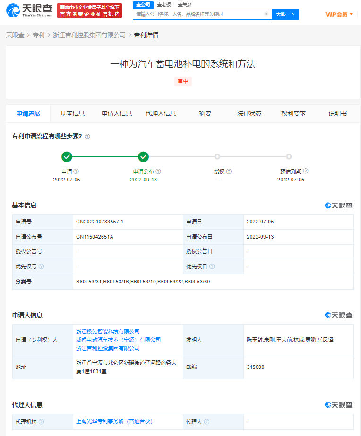The image size is (361, 436).
Task: Click the grey circle marker for 预估到期 step
Action: 289,157
